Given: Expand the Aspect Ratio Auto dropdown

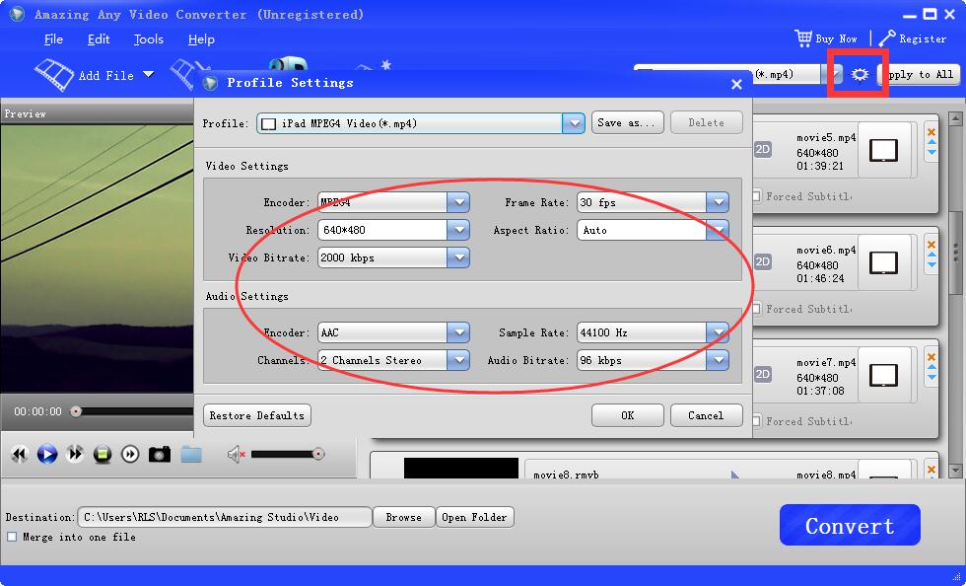Looking at the screenshot, I should click(x=718, y=230).
